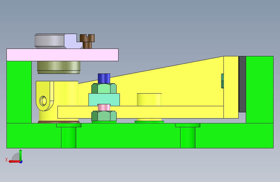Screen dimensions: 280x182
Task: Select the upper green hex nut
Action: 104,88
